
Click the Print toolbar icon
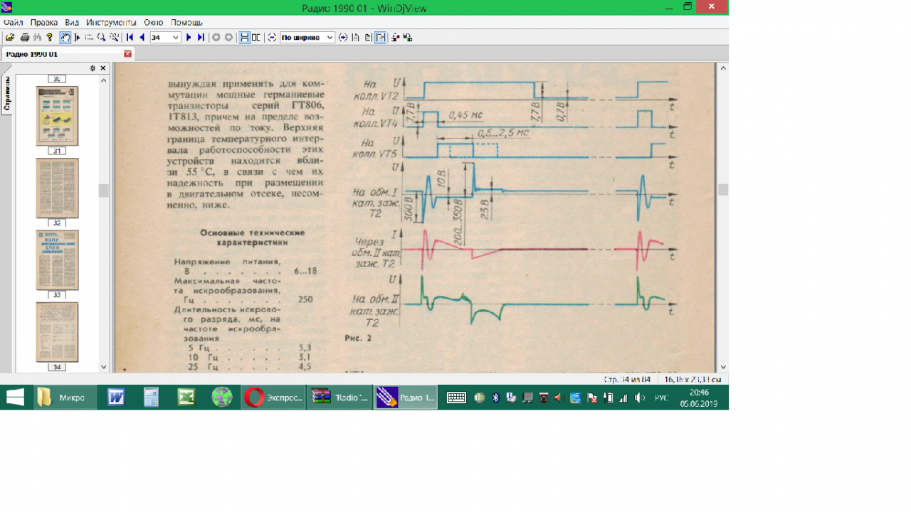[25, 38]
